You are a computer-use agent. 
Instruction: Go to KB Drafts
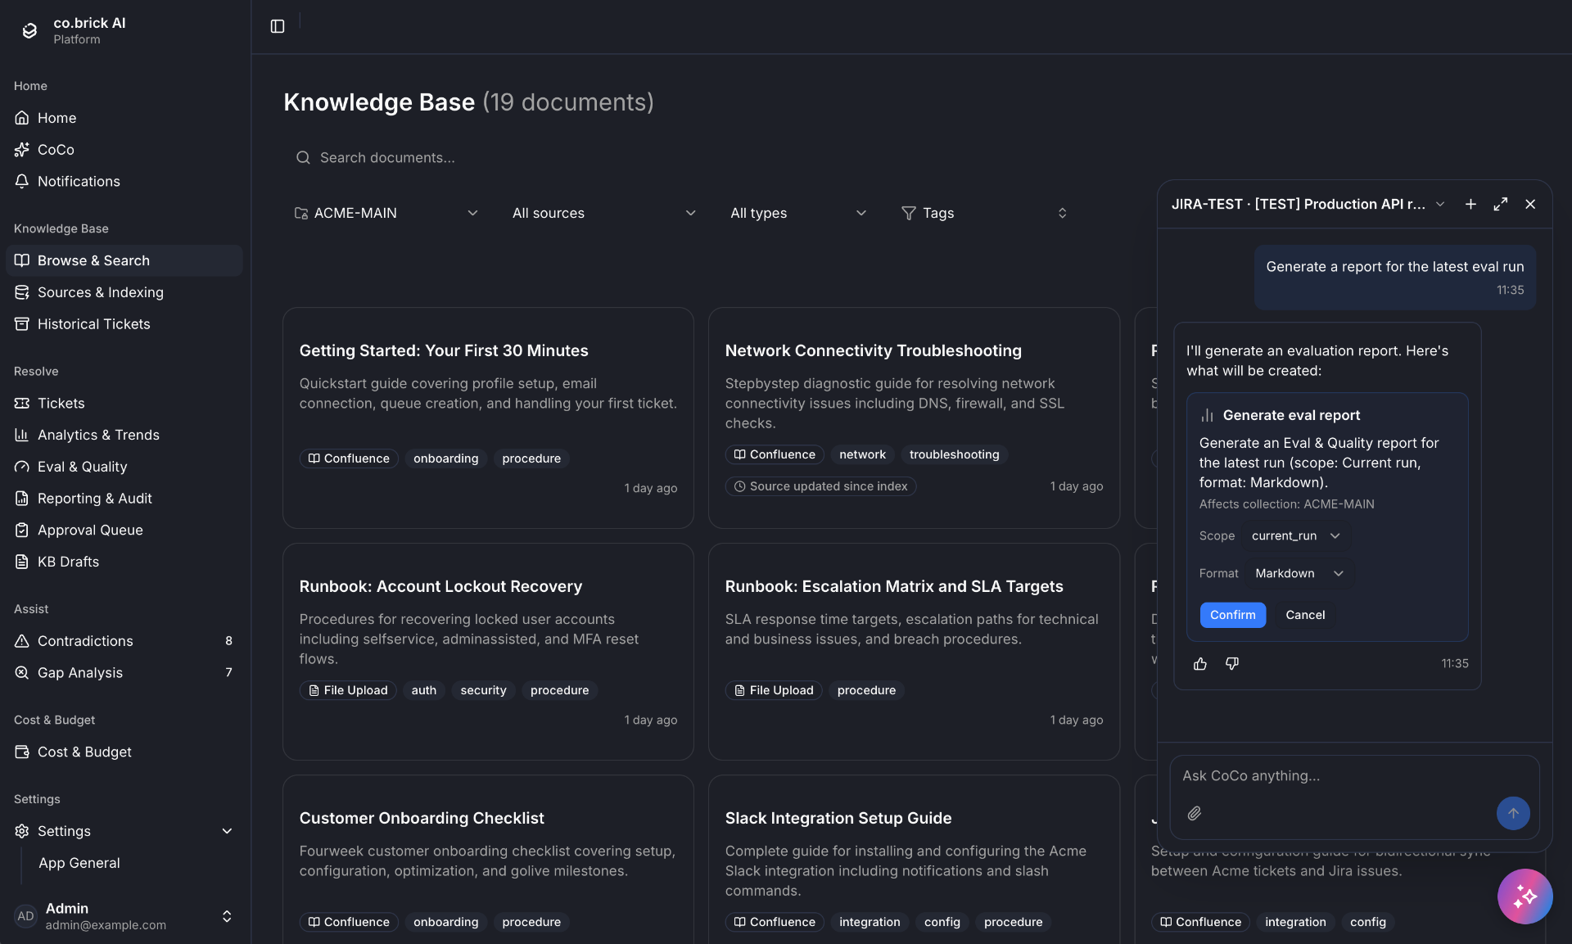[x=124, y=562]
